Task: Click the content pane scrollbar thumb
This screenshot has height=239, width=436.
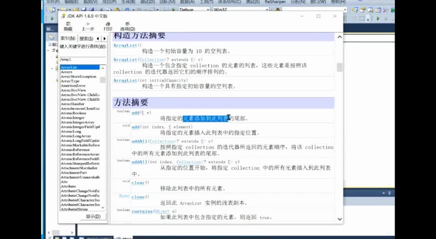Action: tap(340, 67)
